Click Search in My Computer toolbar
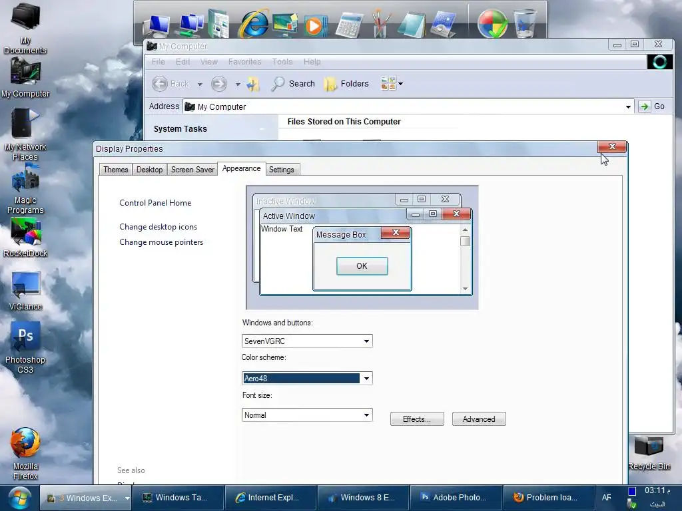This screenshot has height=511, width=682. [x=293, y=83]
